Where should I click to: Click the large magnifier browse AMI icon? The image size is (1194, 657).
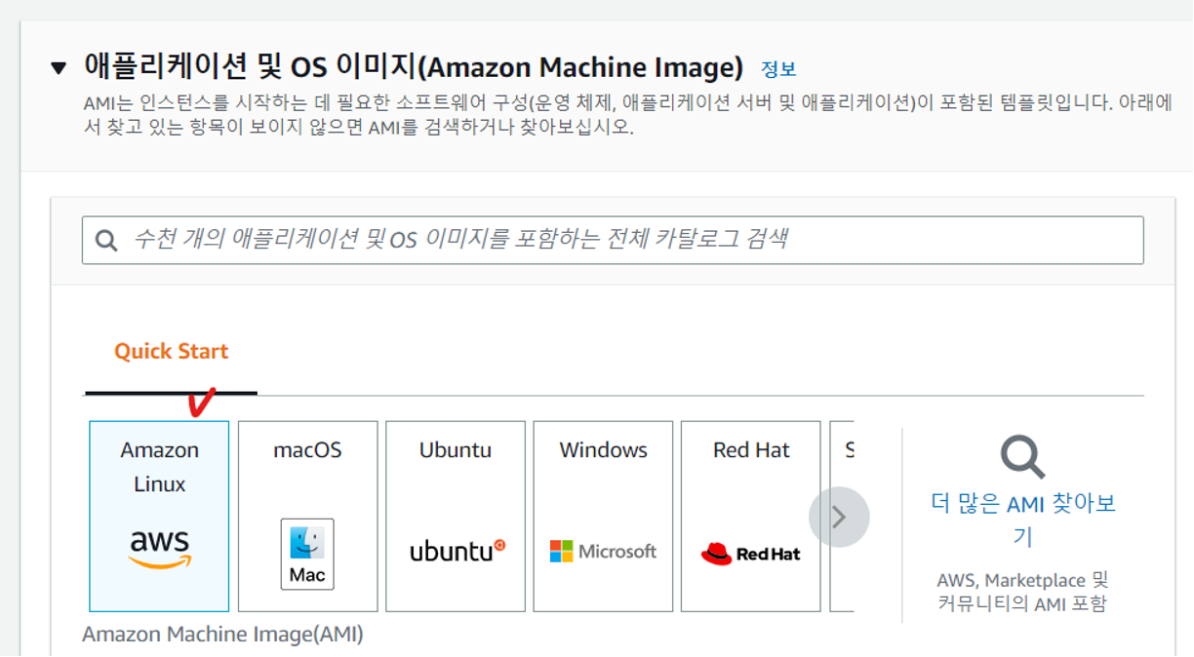click(1022, 456)
